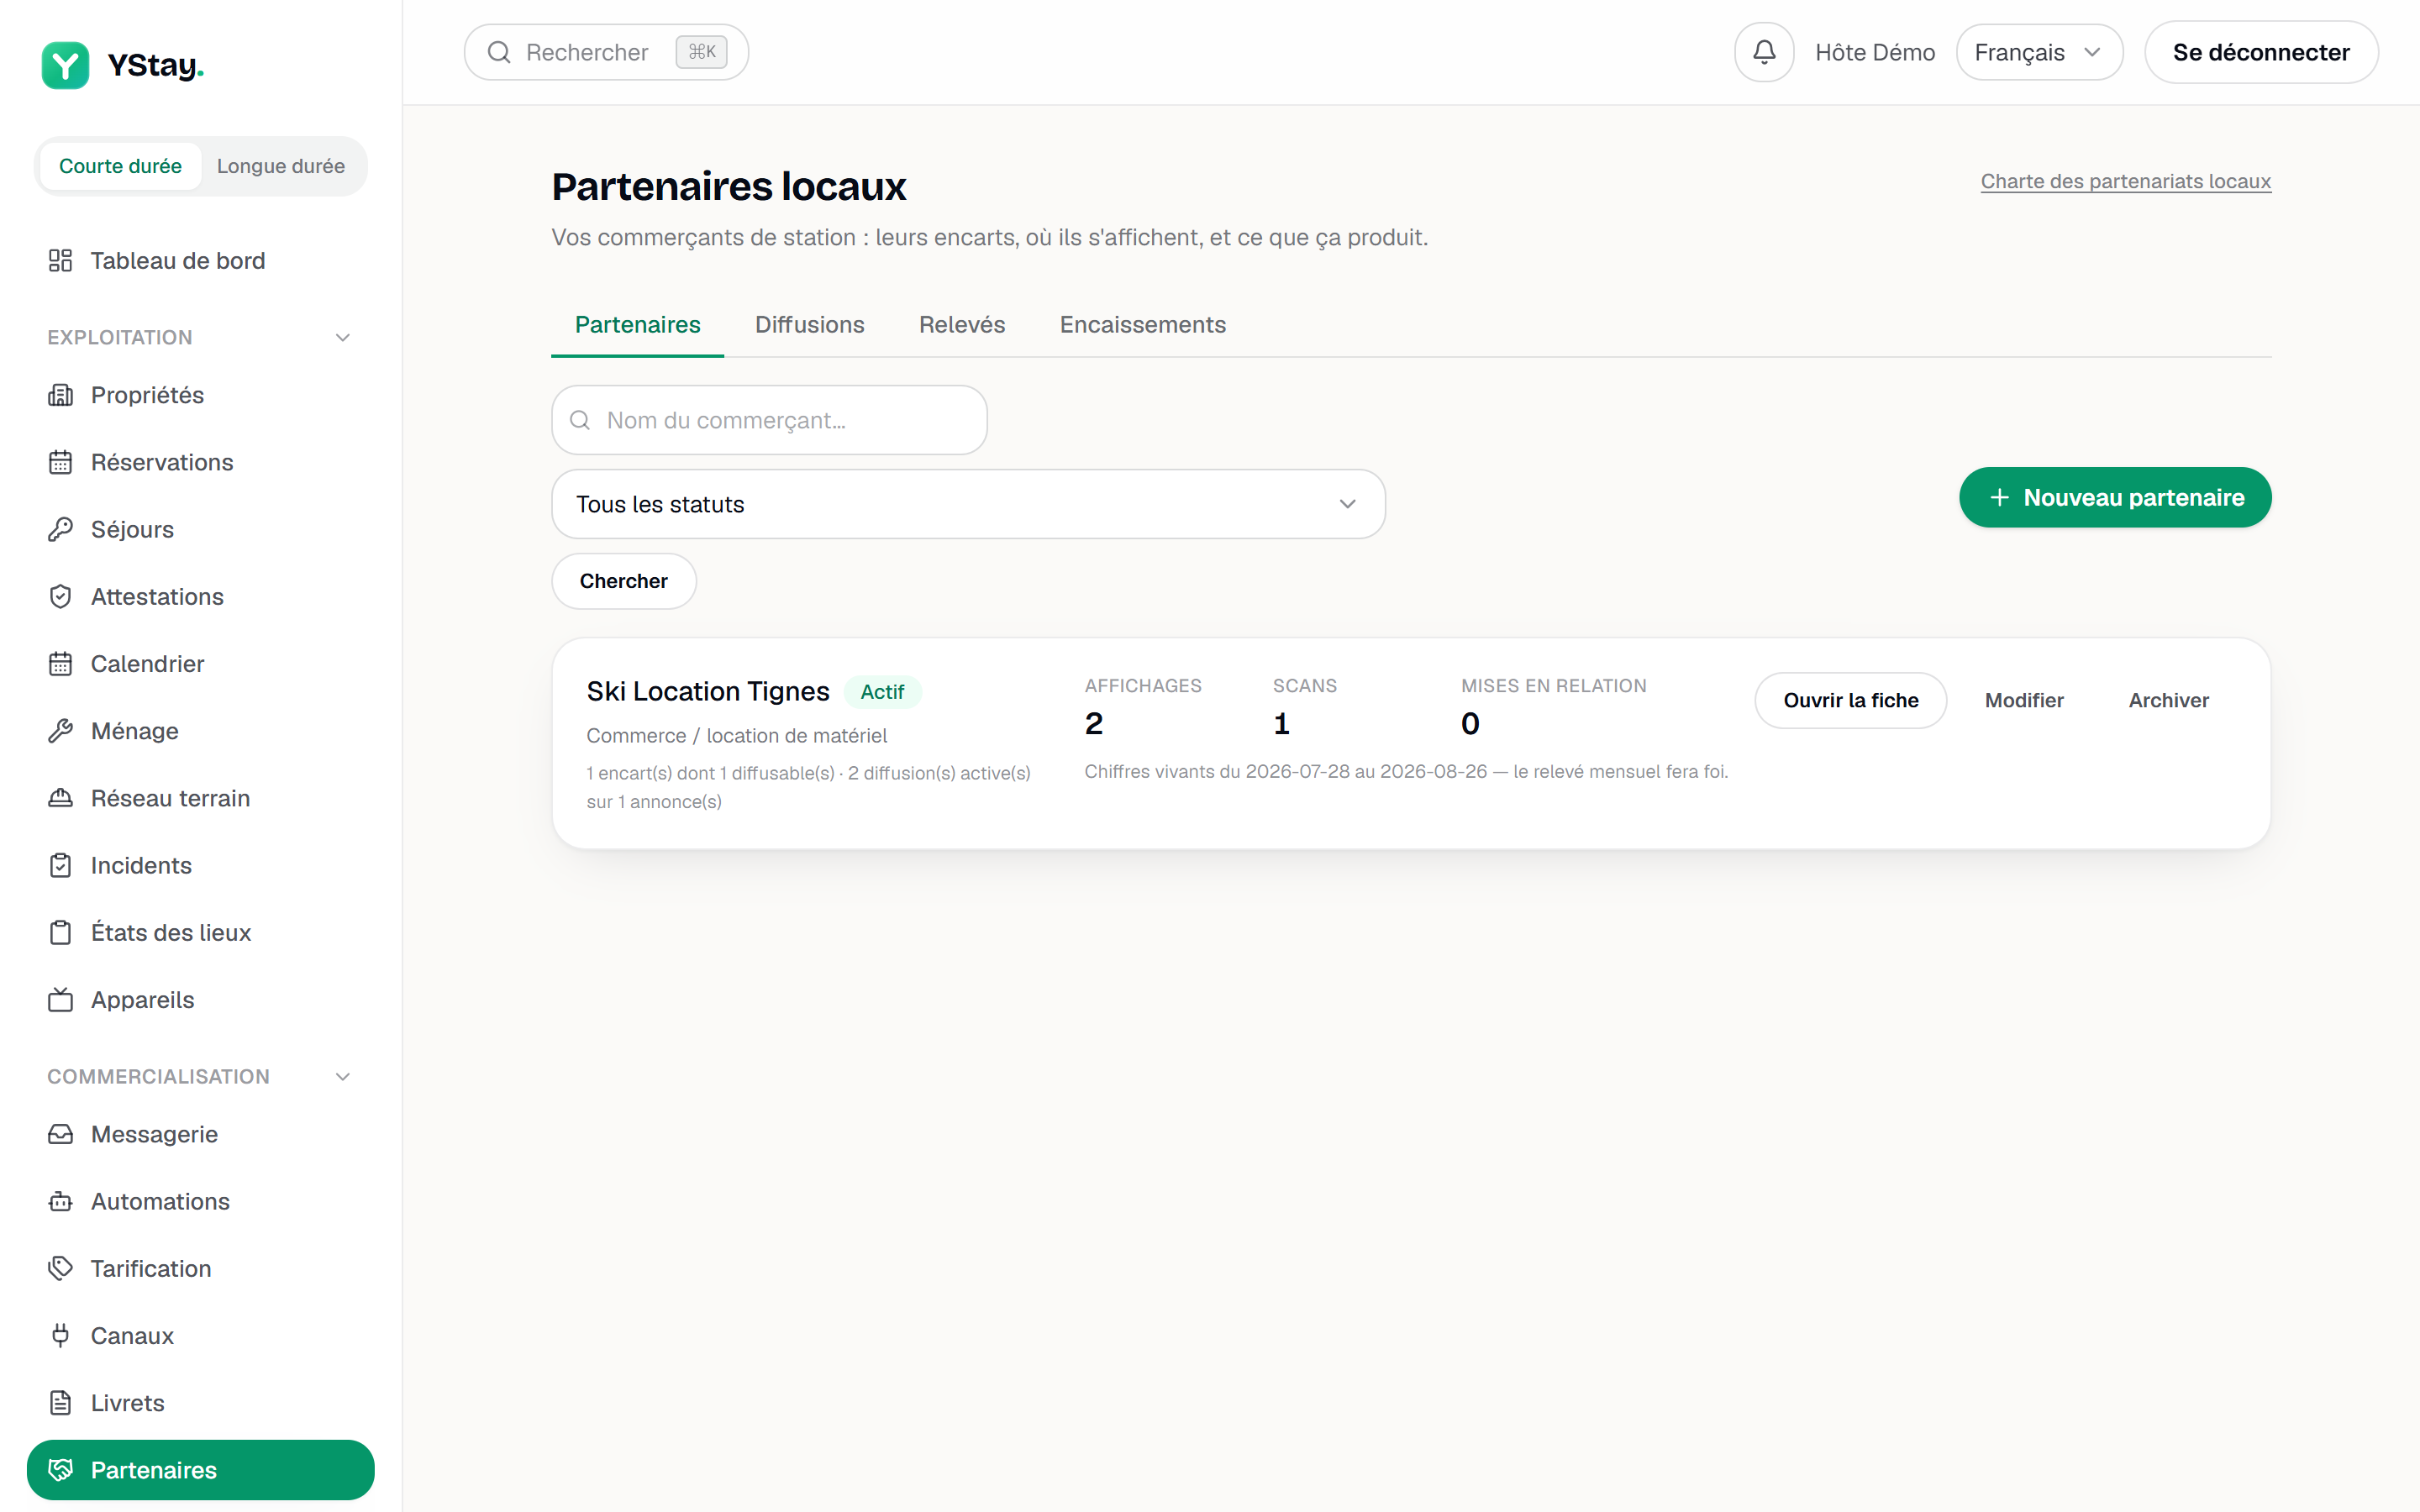Click the Automations robot icon
Screen dimensions: 2420x1512
(x=60, y=1201)
